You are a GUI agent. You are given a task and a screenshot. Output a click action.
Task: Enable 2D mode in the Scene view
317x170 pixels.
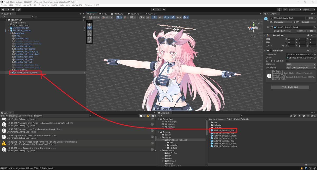coord(148,17)
